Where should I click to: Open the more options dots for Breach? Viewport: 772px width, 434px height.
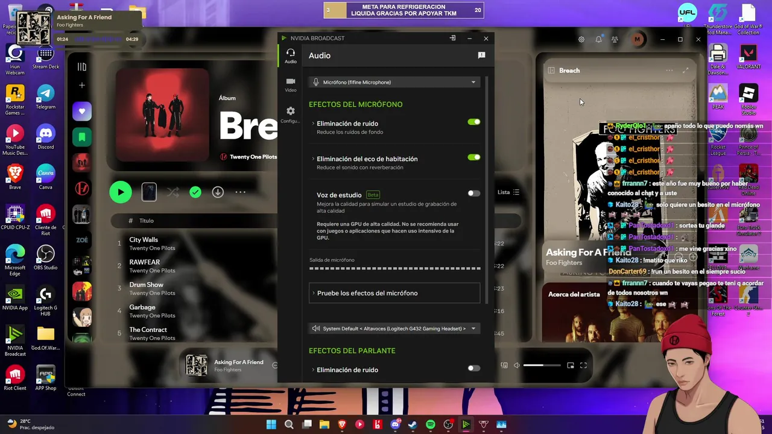pos(240,192)
